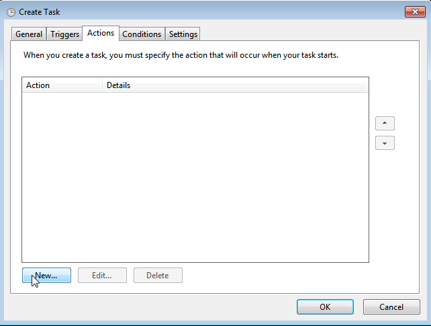Click the Delete button
The height and width of the screenshot is (326, 431).
click(158, 276)
